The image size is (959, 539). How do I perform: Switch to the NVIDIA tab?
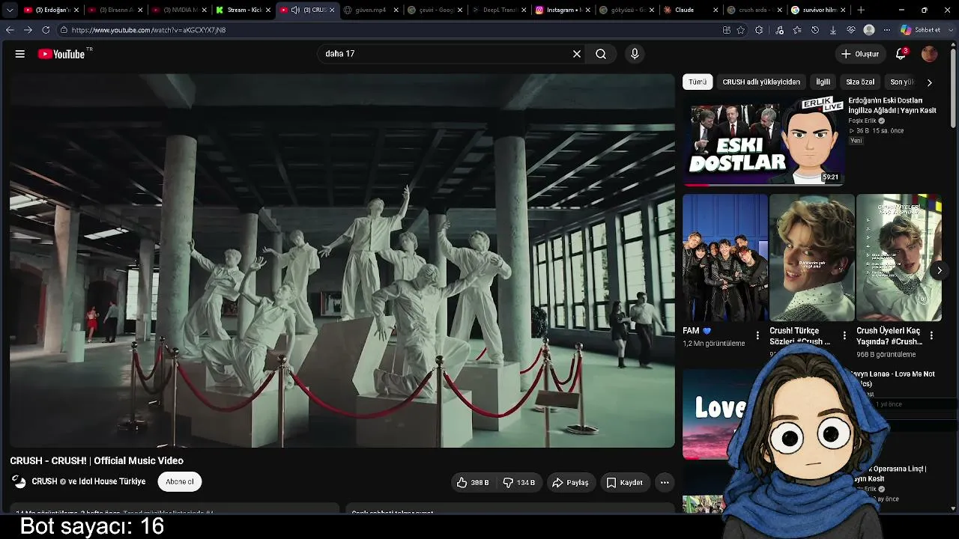[x=178, y=10]
